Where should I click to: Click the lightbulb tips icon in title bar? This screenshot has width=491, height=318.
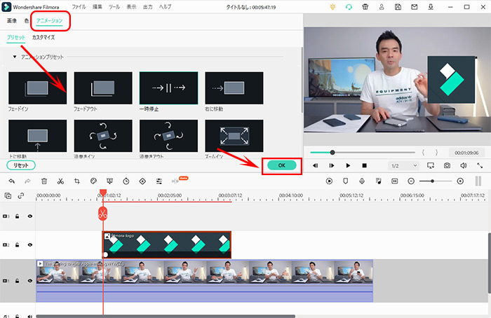click(x=332, y=6)
